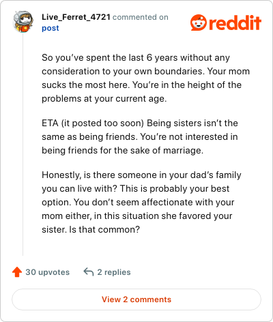The image size is (273, 322).
Task: Click the "View 2 comments" button
Action: tap(136, 299)
